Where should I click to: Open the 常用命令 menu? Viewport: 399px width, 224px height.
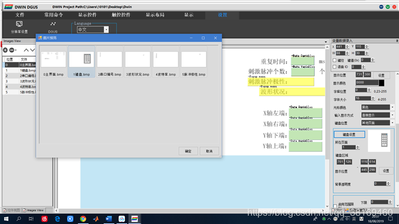tap(53, 15)
